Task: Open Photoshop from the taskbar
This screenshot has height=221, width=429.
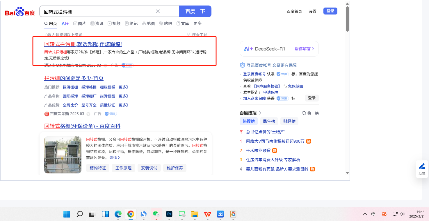Action: (169, 214)
